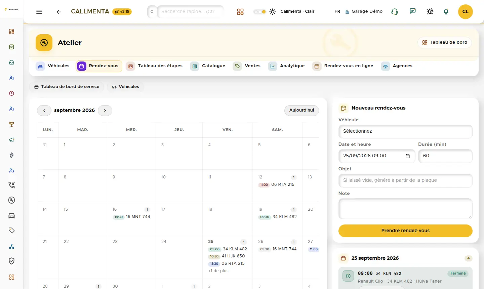
Task: Click the Véhicules chip under the tabs
Action: coord(125,87)
